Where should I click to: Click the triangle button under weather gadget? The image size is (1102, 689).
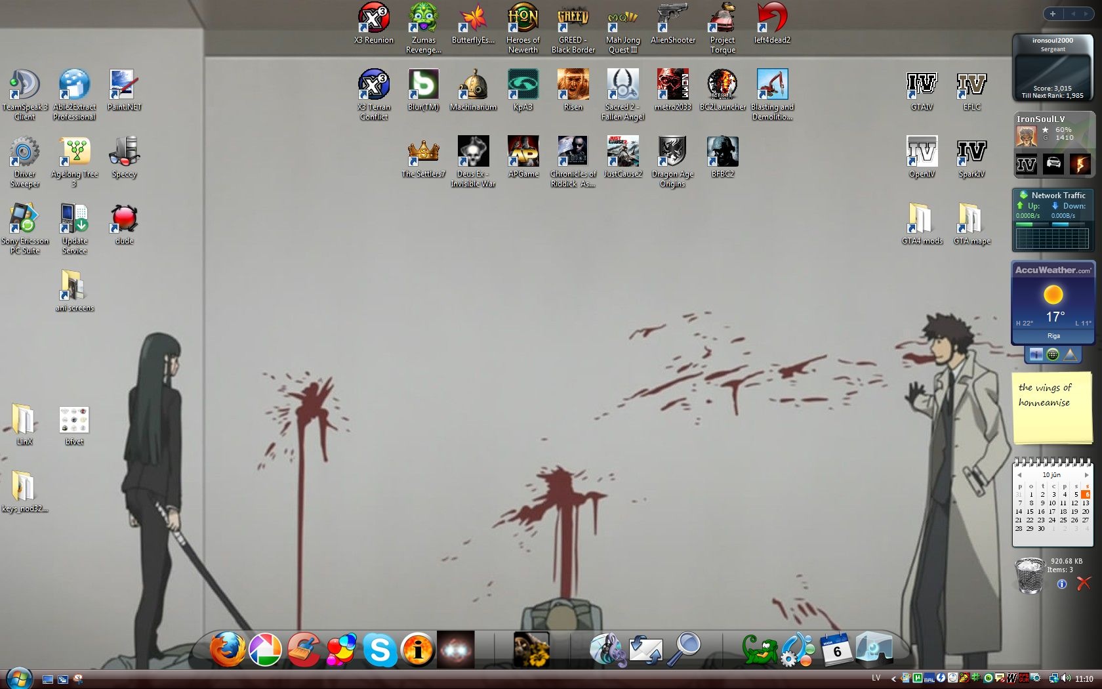[1071, 354]
